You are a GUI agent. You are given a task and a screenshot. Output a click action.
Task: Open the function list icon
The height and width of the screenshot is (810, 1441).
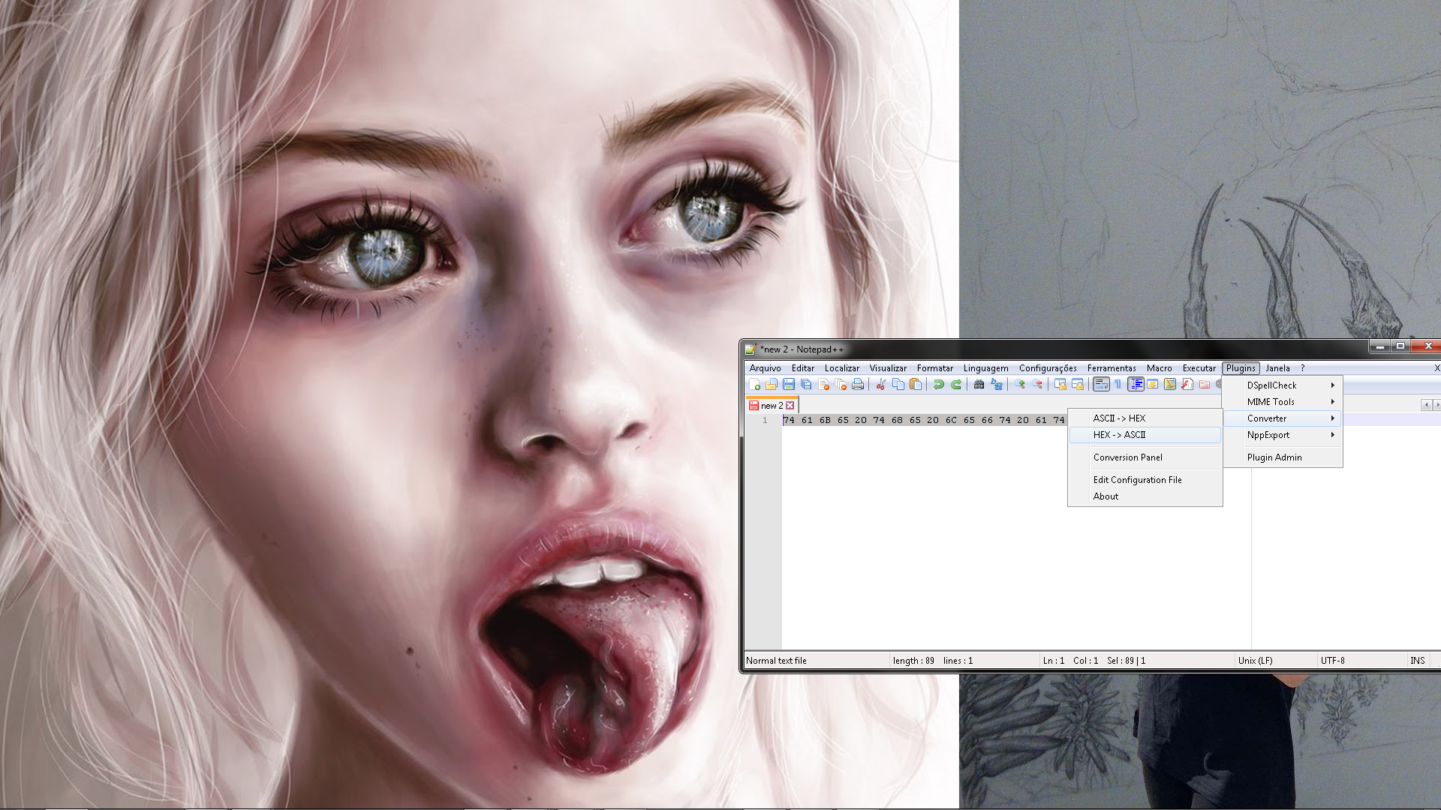(1187, 384)
